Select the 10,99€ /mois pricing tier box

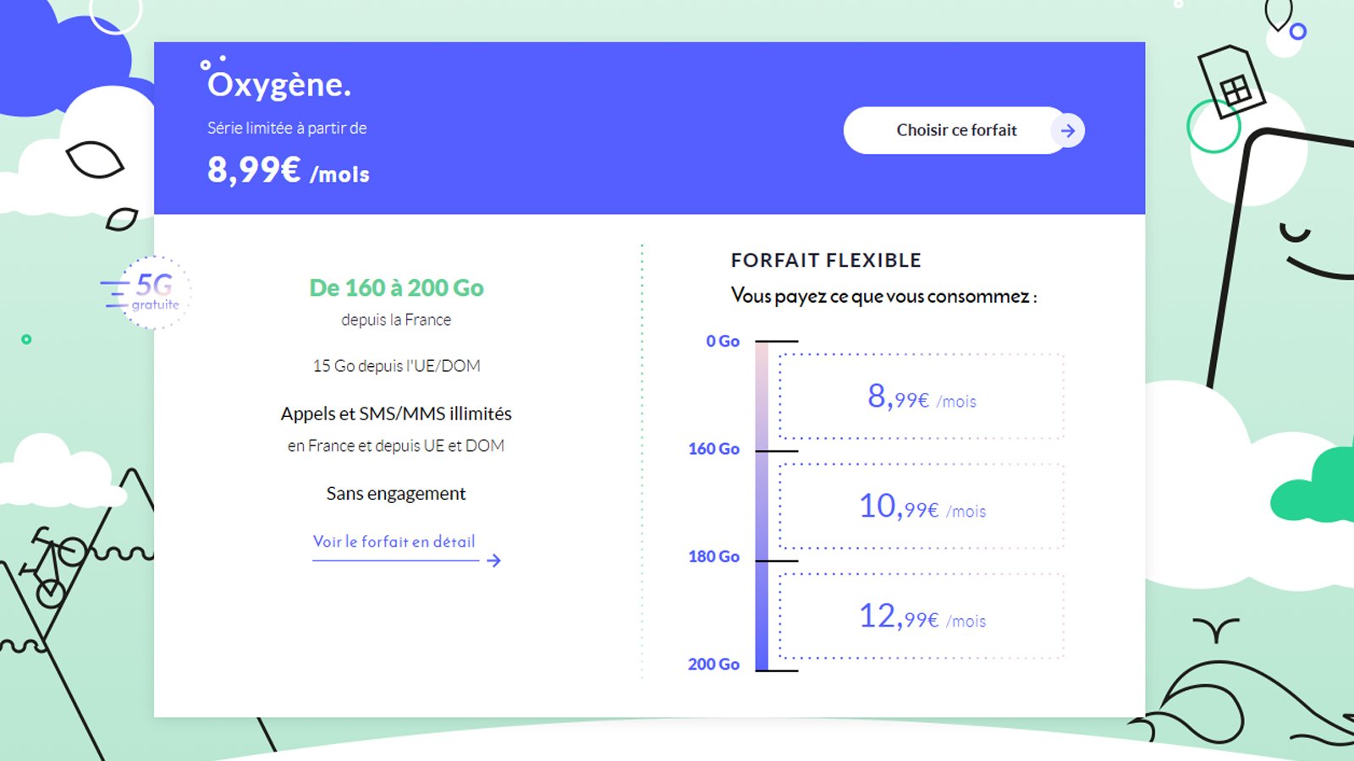pos(922,507)
